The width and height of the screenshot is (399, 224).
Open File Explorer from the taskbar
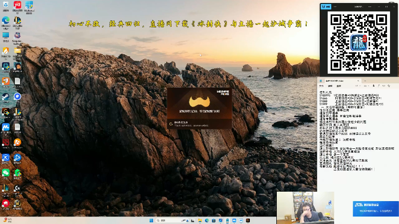click(200, 221)
